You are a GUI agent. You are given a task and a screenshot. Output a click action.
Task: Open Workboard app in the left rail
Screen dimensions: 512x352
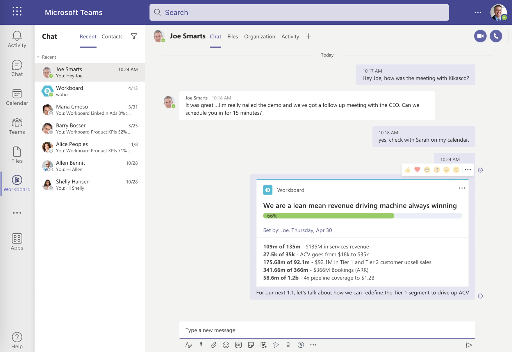17,184
